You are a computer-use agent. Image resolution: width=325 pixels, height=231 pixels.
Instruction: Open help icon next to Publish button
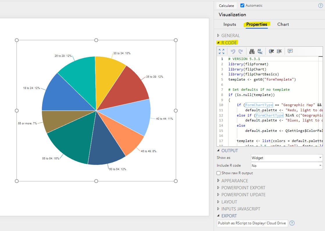(292, 223)
